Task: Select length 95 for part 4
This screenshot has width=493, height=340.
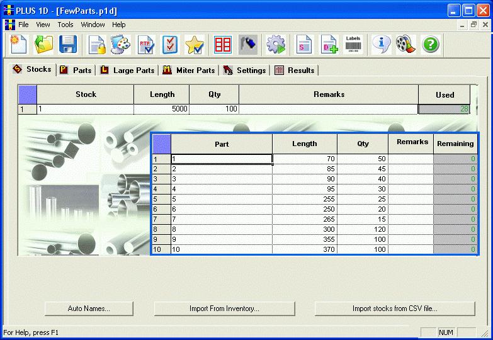Action: (x=305, y=189)
